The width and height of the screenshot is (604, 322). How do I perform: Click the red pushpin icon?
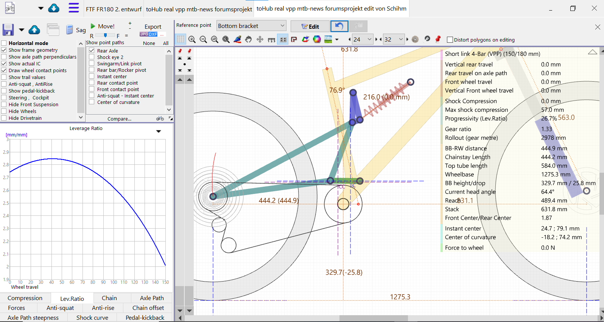point(438,39)
